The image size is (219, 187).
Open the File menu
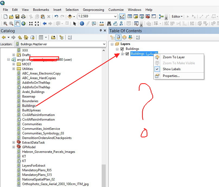pos(5,10)
